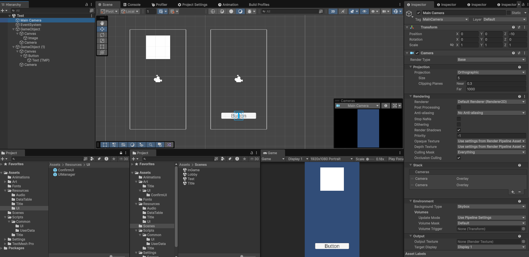The height and width of the screenshot is (257, 529).
Task: Click fullscreen icon in Cameras overlay
Action: click(x=395, y=106)
